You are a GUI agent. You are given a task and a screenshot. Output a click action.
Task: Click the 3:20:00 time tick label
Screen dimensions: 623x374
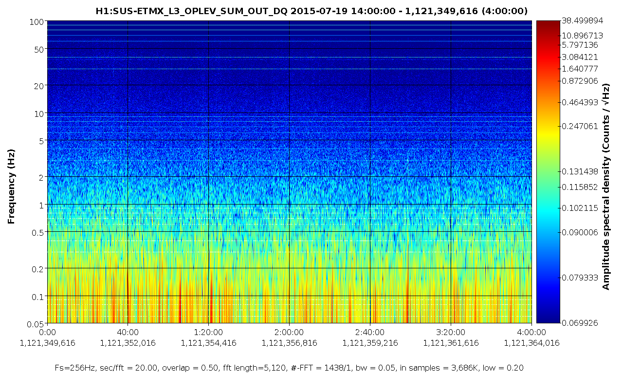451,332
